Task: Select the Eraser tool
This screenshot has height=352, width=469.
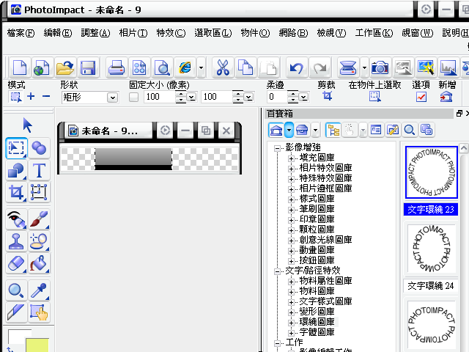Action: (16, 263)
